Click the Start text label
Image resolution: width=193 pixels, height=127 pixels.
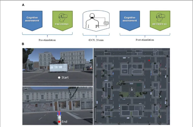pos(65,77)
